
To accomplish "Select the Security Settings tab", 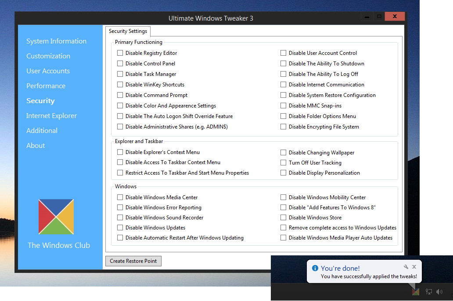I will coord(128,31).
